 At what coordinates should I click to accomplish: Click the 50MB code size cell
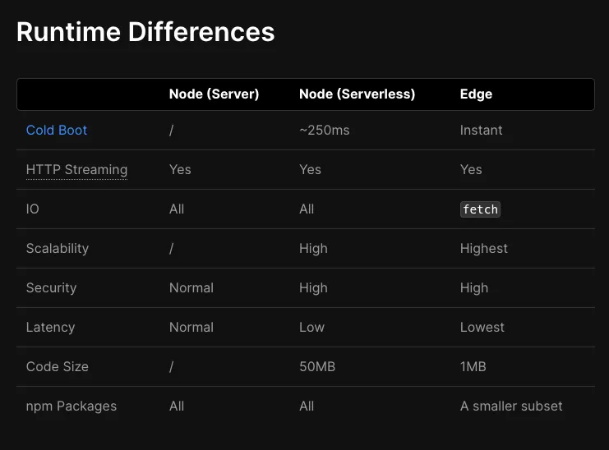click(x=316, y=366)
